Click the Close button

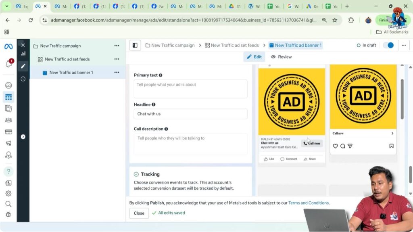point(139,213)
